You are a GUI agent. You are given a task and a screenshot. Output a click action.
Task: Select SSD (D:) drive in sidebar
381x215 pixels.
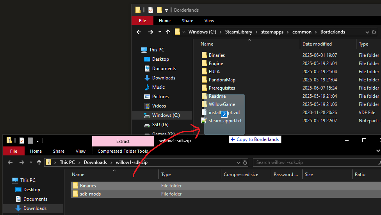coord(160,125)
